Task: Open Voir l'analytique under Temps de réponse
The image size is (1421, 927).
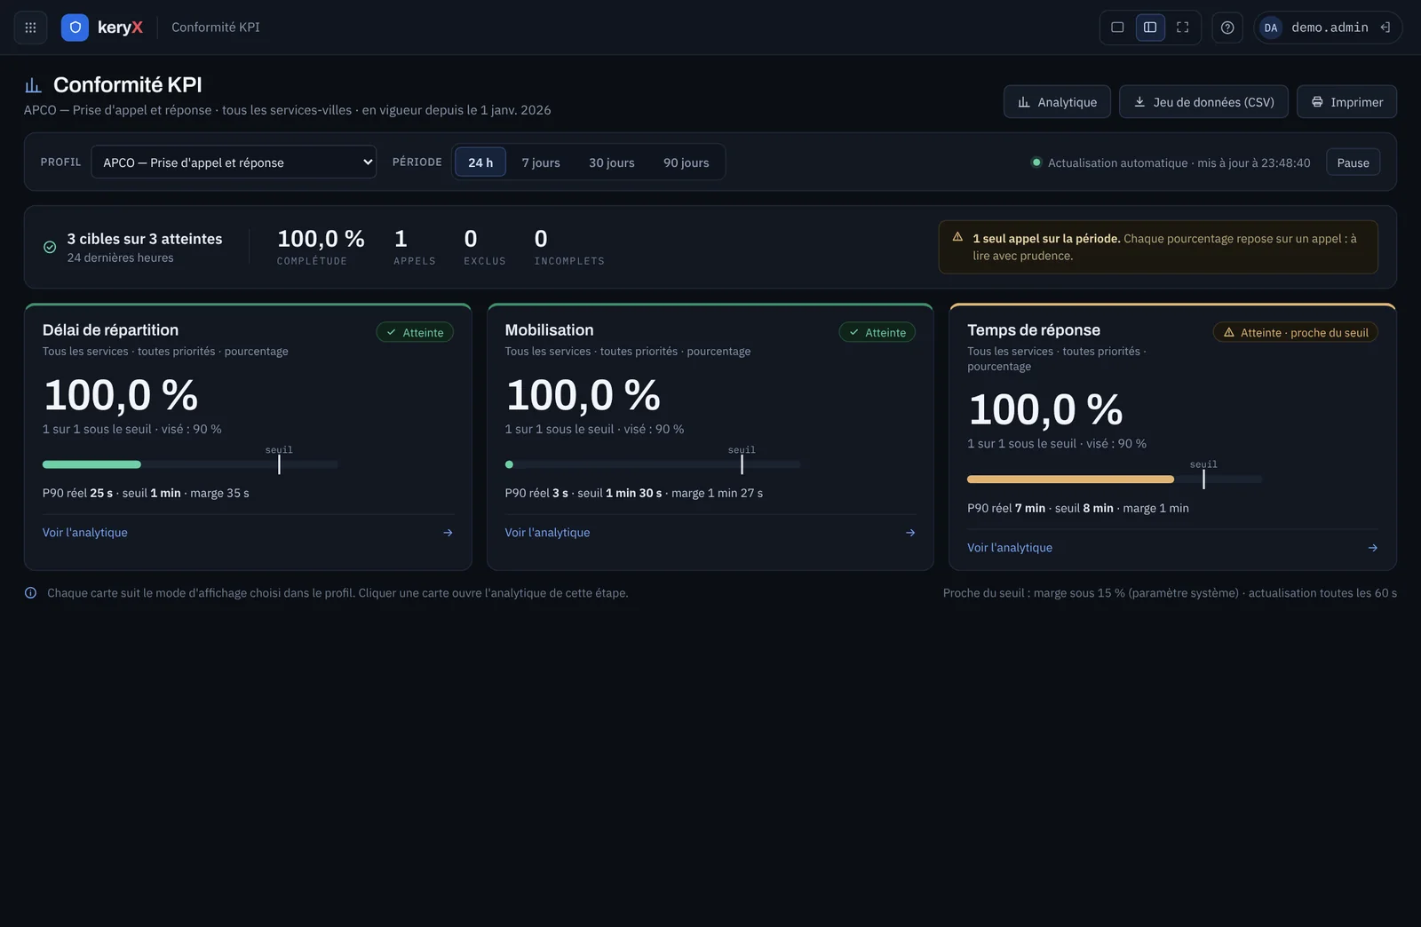Action: 1010,548
